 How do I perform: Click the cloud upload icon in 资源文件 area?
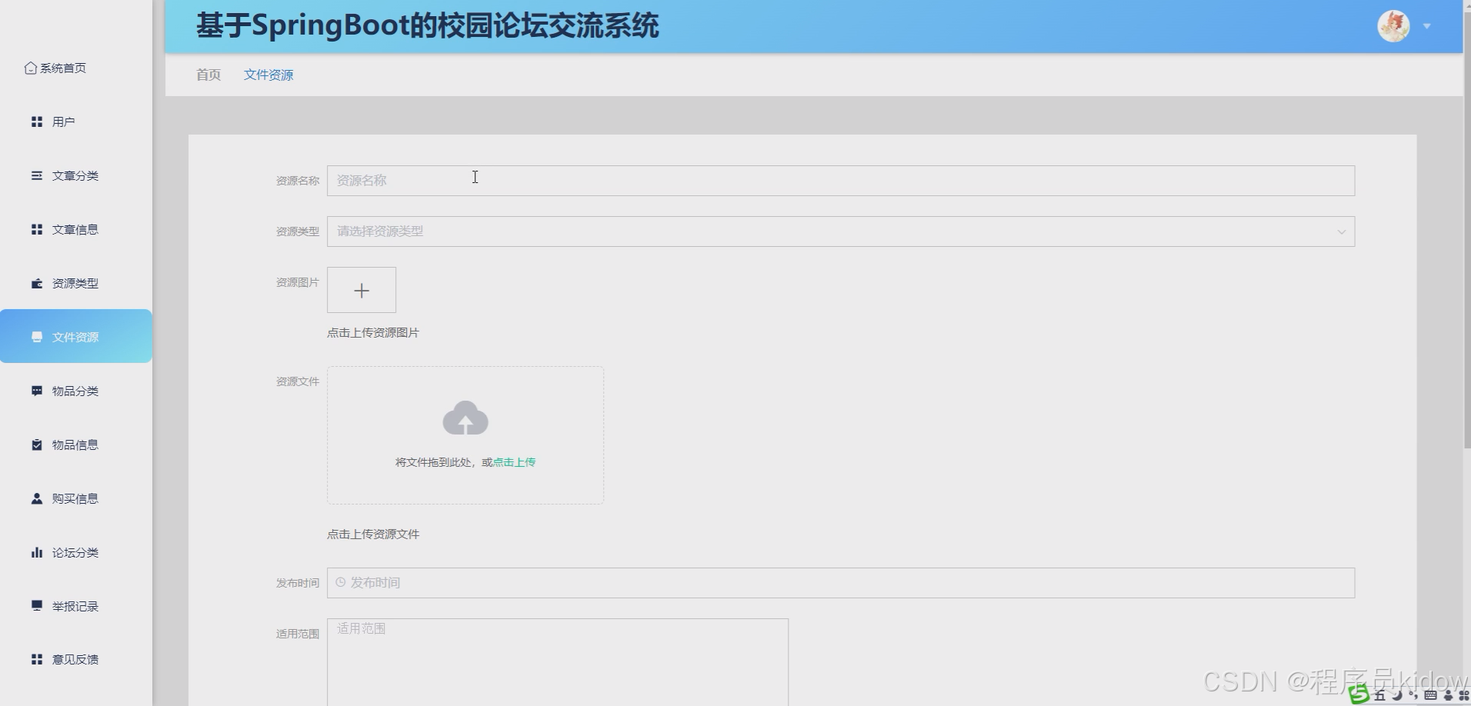[x=465, y=418]
